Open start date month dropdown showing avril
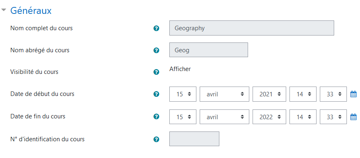Screen dimensions: 360x158 [x=224, y=94]
